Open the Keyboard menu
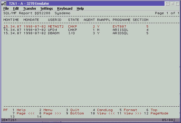181x123 pixels. pyautogui.click(x=65, y=9)
